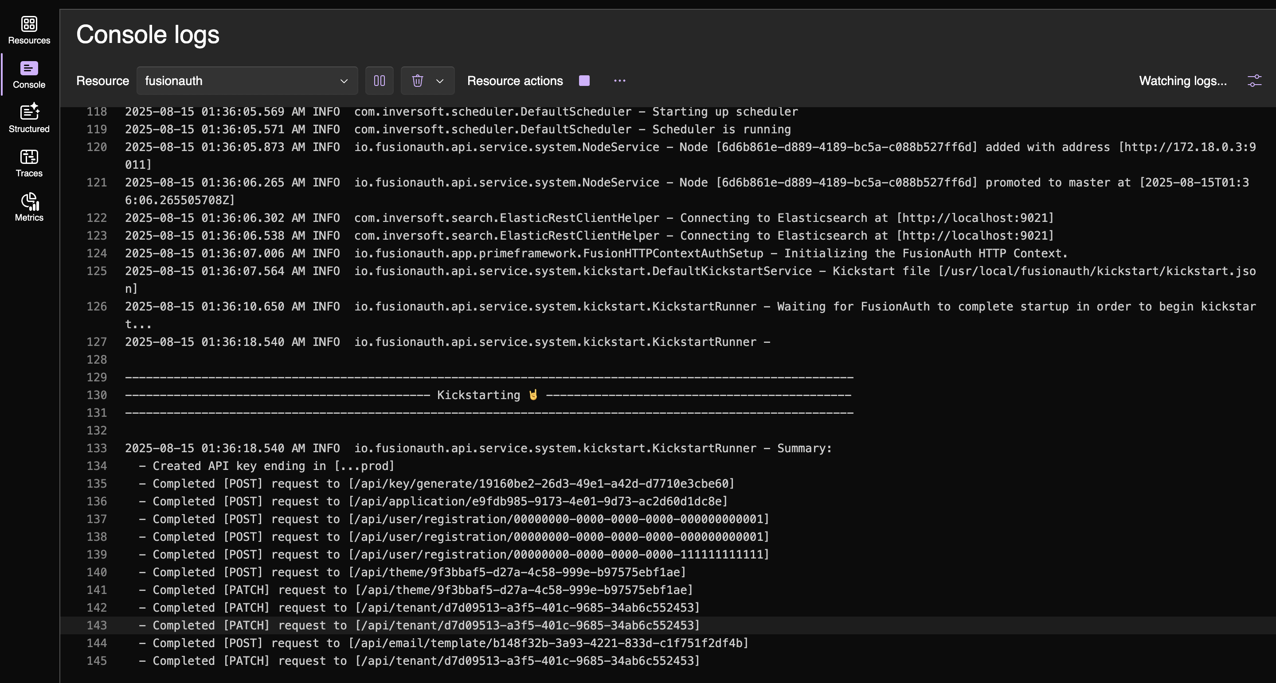Screen dimensions: 1276x683
Task: Click the pause columns icon next to resource selector
Action: pyautogui.click(x=379, y=80)
